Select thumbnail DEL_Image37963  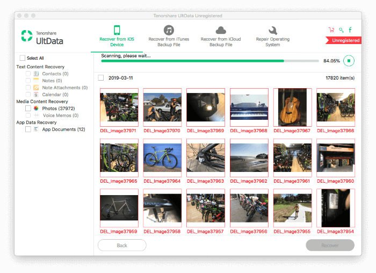[206, 158]
